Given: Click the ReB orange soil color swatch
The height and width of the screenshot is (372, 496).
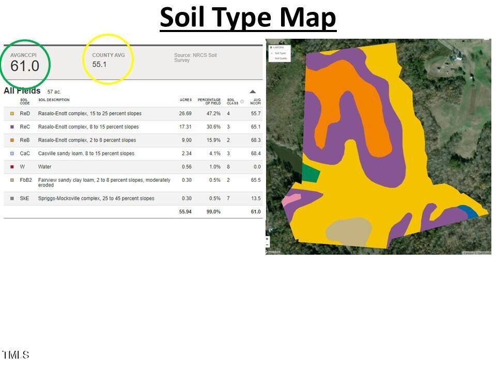Looking at the screenshot, I should pyautogui.click(x=12, y=141).
